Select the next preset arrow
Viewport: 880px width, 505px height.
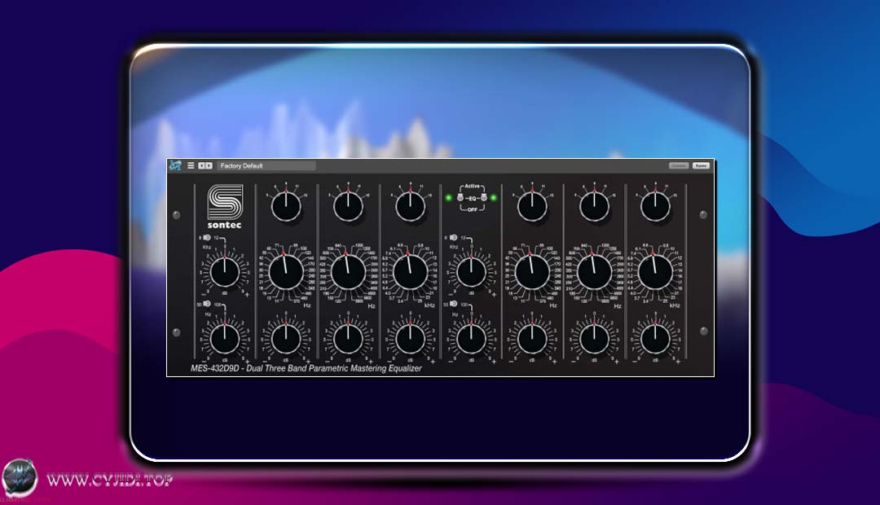pos(209,165)
